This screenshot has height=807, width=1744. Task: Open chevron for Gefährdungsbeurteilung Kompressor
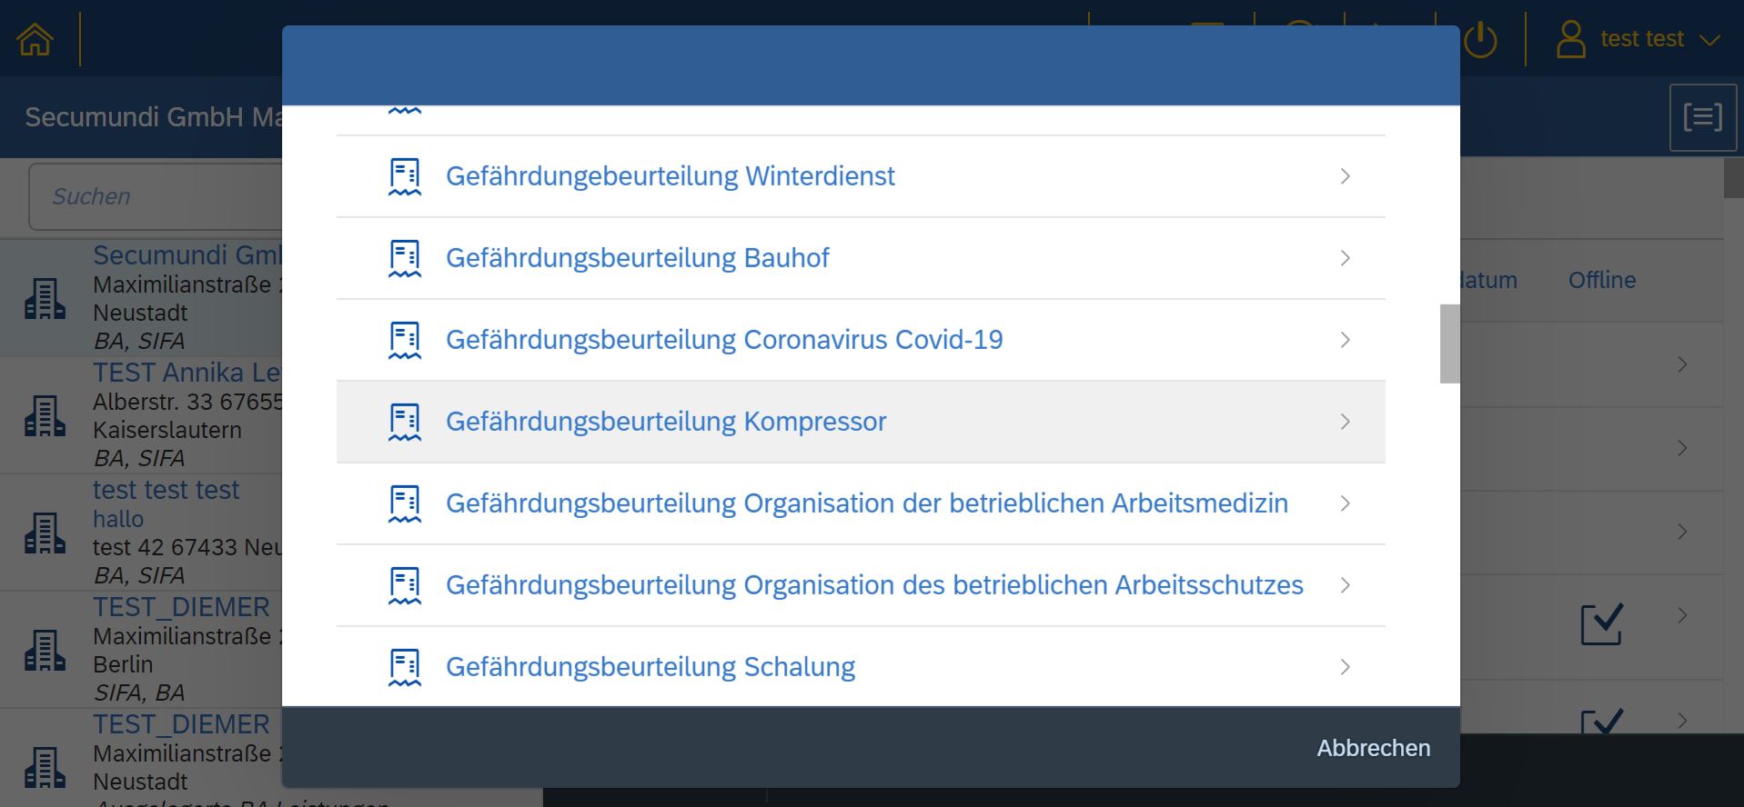[x=1345, y=422]
